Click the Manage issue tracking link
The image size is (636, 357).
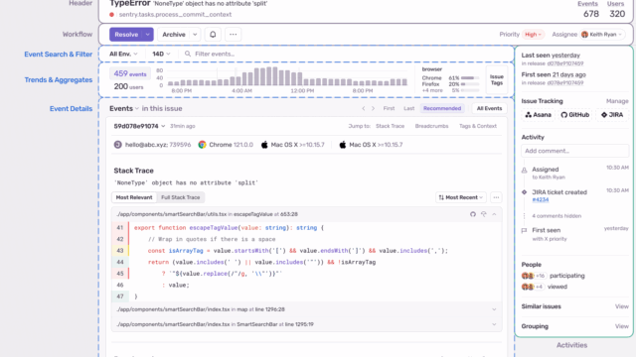617,101
